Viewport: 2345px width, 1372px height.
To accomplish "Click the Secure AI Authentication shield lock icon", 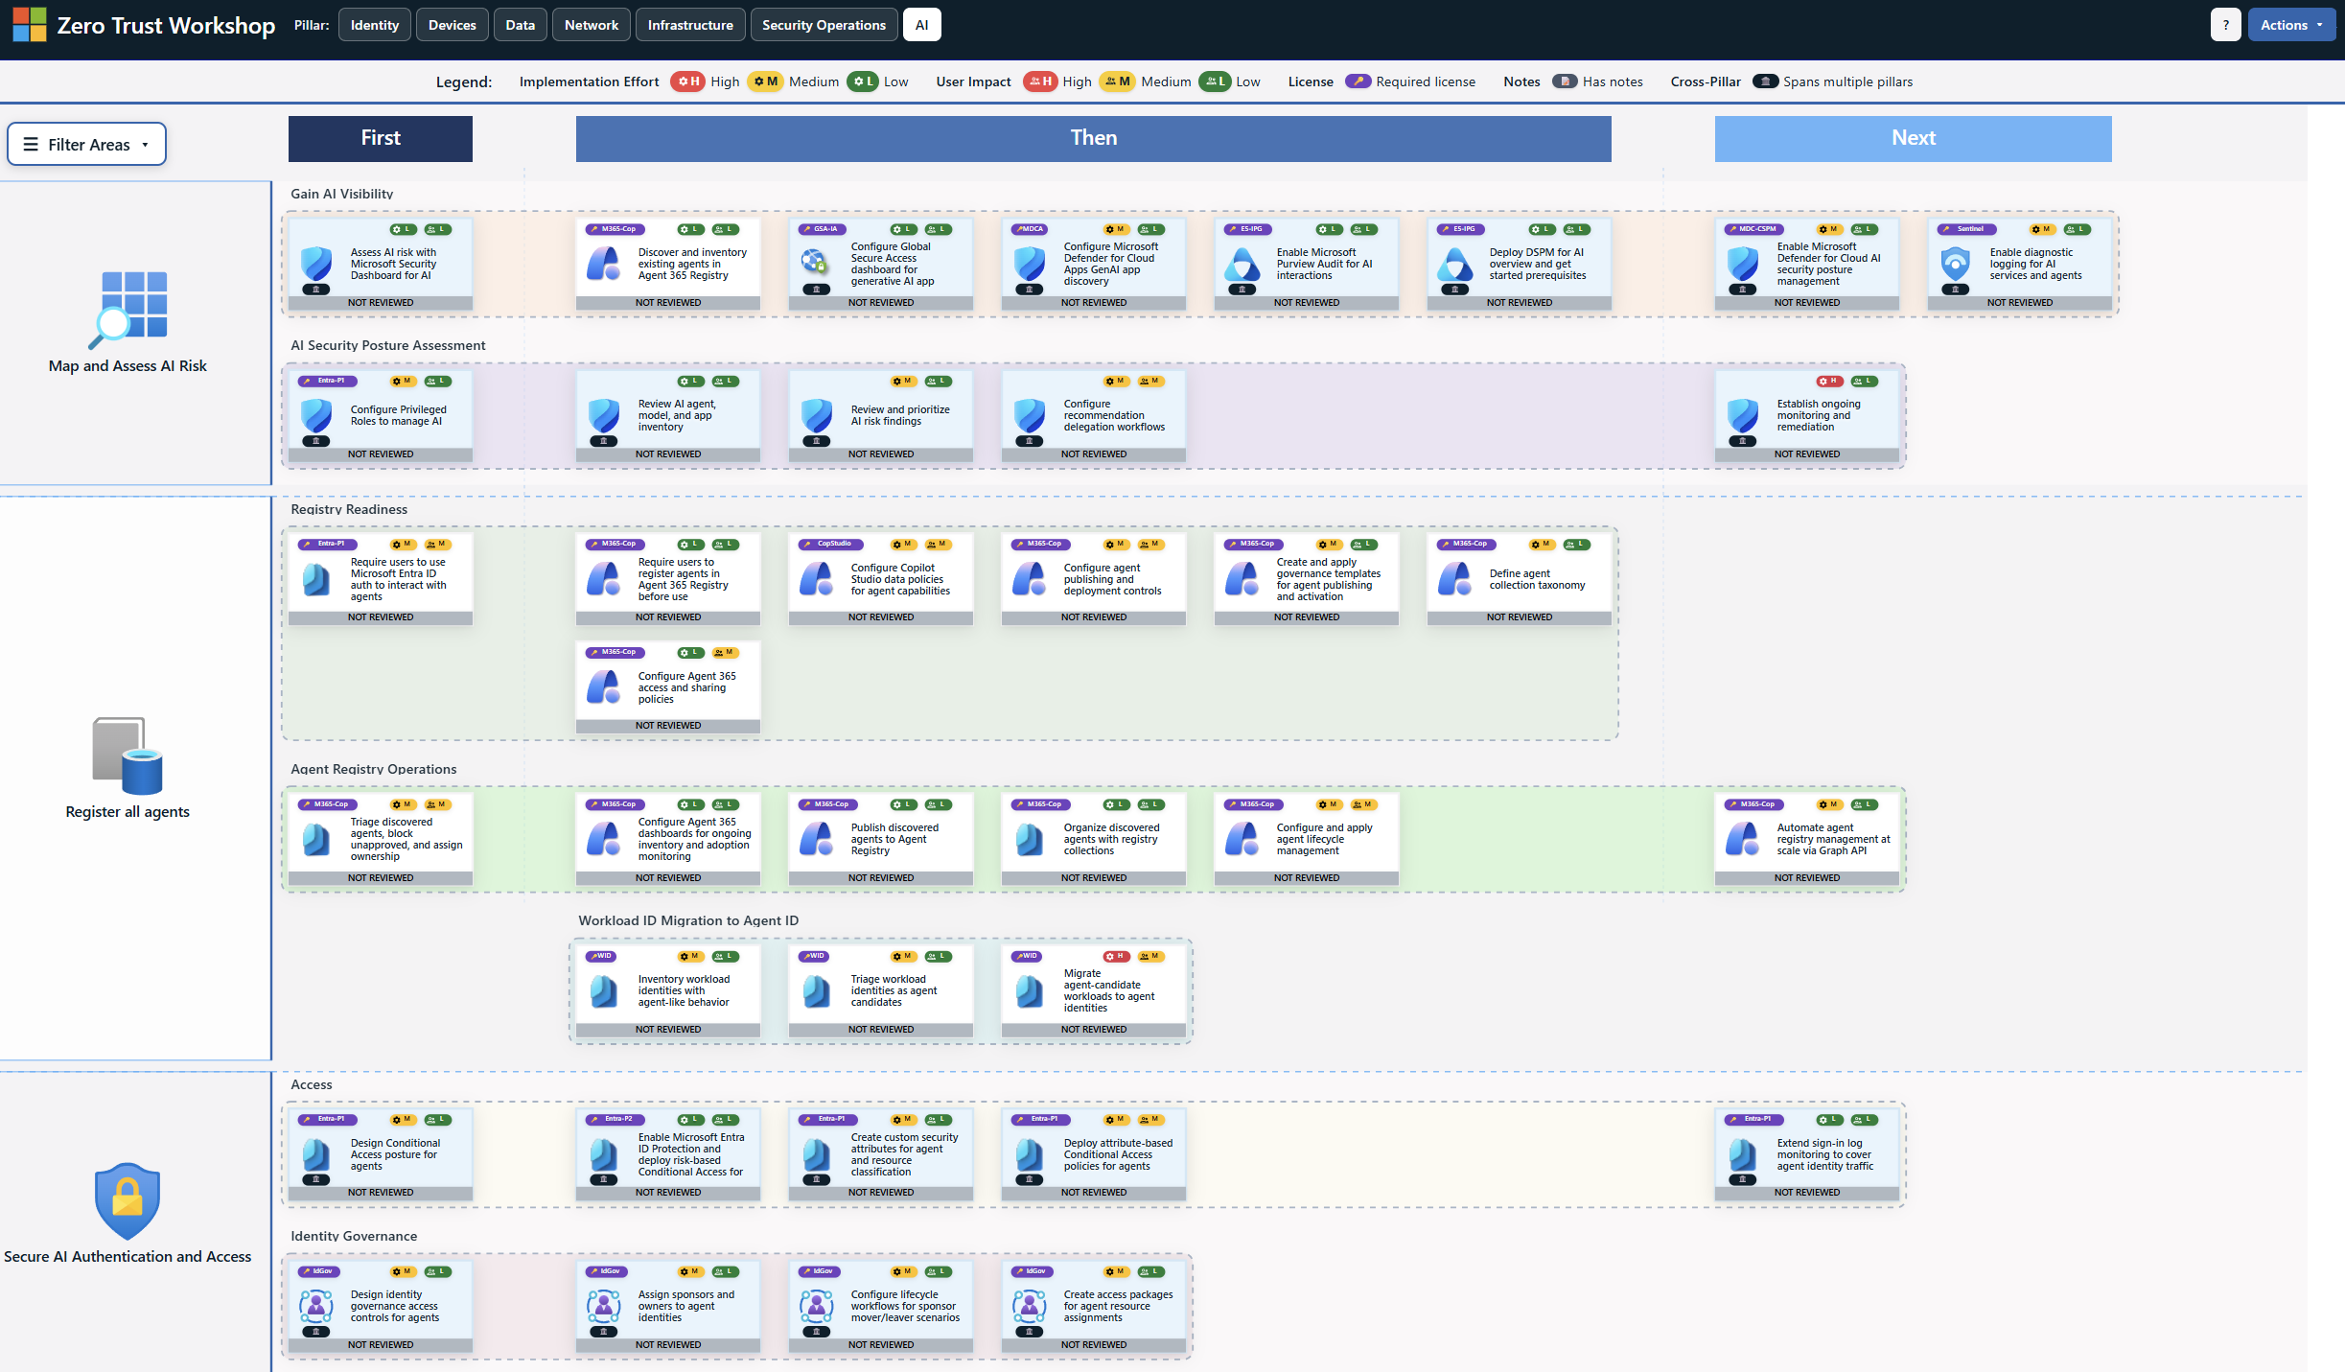I will (x=128, y=1200).
